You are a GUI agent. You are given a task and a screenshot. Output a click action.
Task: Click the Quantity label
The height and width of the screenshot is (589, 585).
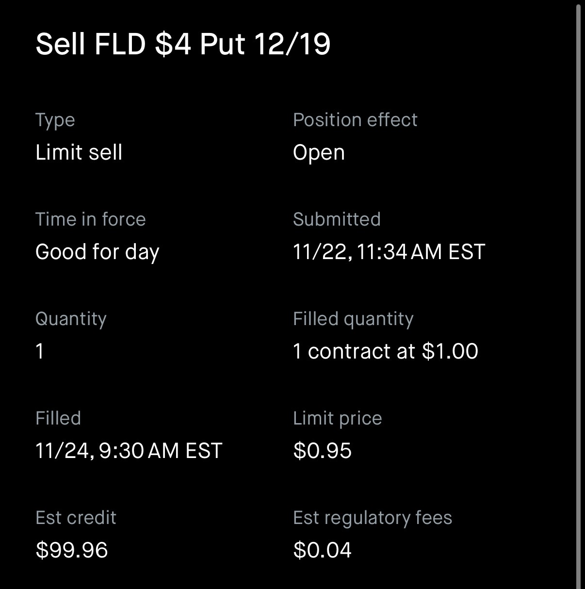[x=71, y=319]
